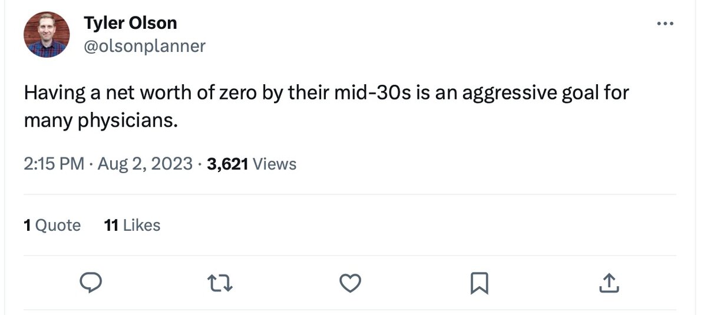Click Tyler Olson's profile avatar

(x=47, y=34)
